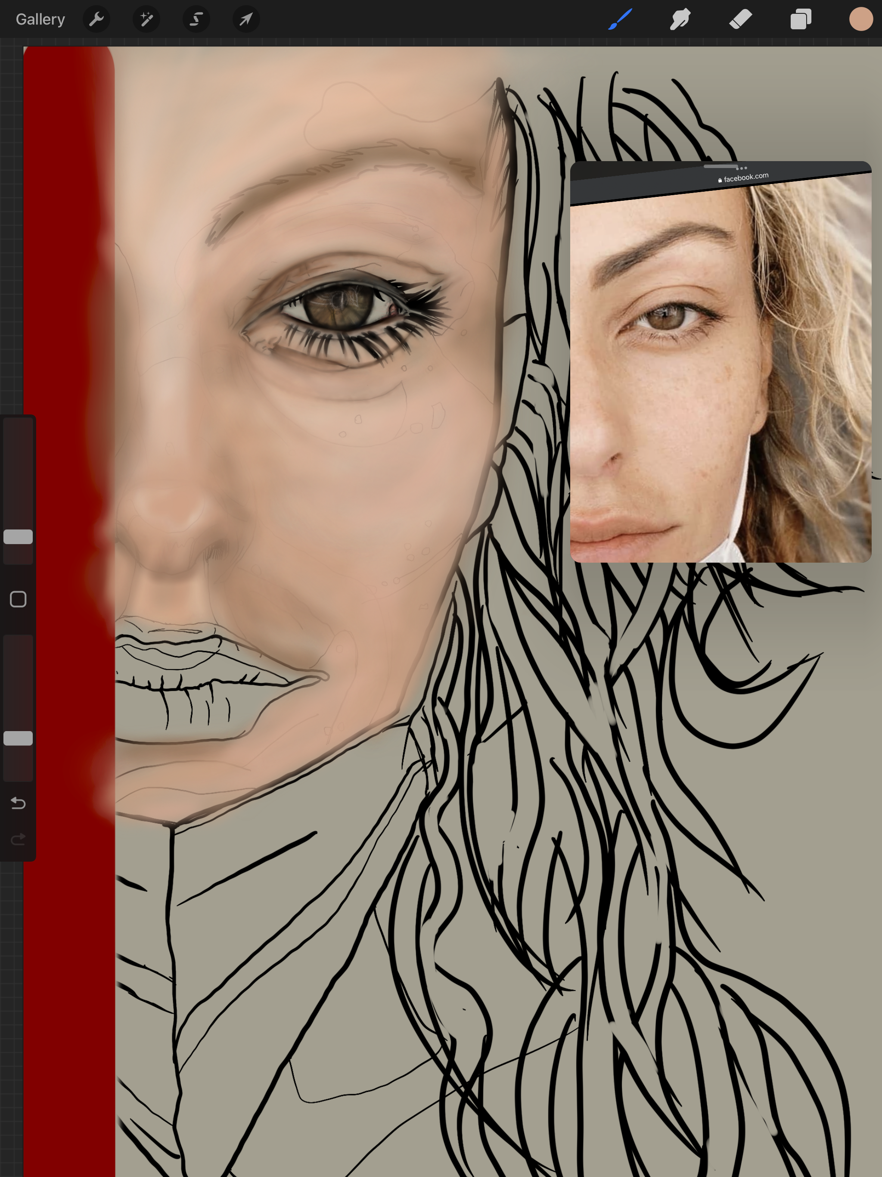The height and width of the screenshot is (1177, 882).
Task: Adjust the brush opacity slider
Action: point(19,738)
